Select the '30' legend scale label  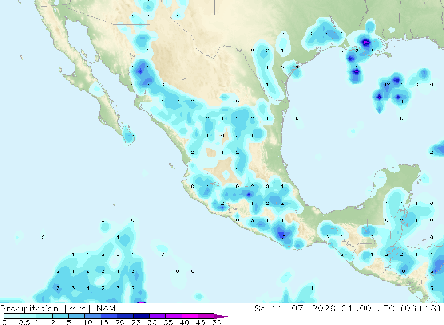click(x=152, y=322)
